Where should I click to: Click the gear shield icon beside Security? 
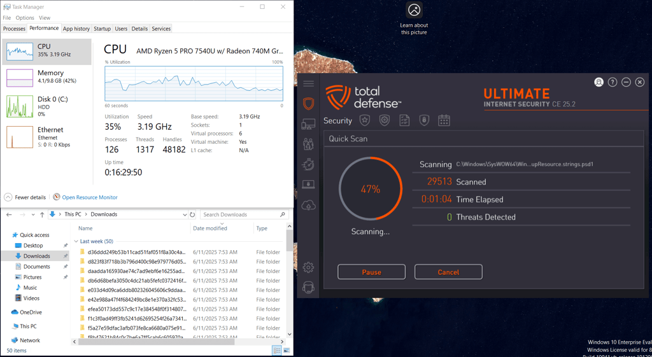pyautogui.click(x=385, y=120)
